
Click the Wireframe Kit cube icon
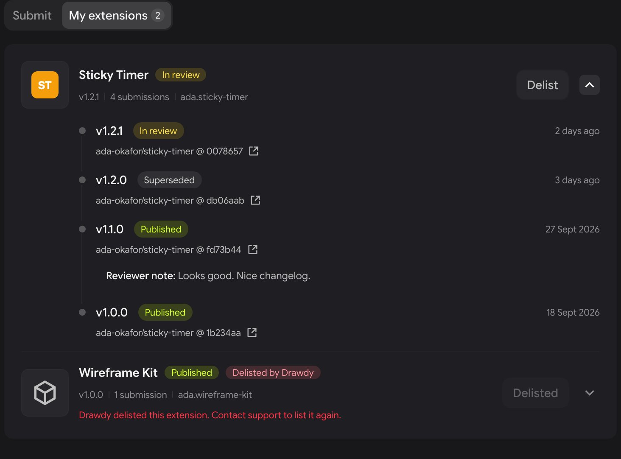click(x=45, y=393)
